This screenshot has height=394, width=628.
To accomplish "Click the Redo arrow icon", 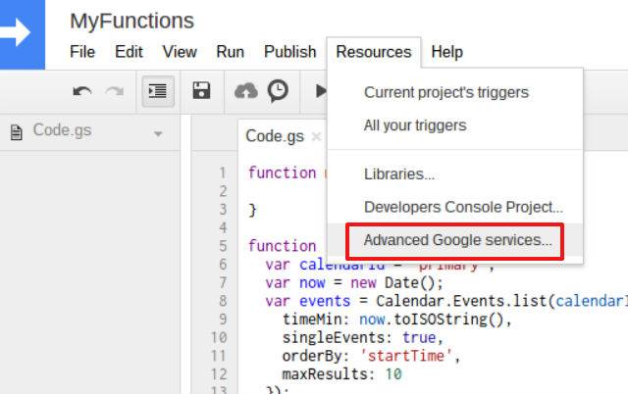I will pyautogui.click(x=115, y=91).
